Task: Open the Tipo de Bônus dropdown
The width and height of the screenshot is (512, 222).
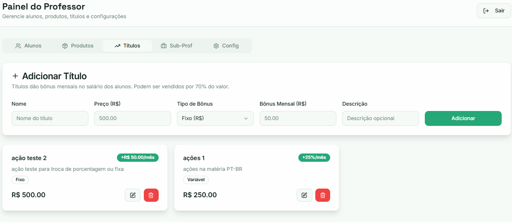Action: coord(215,118)
